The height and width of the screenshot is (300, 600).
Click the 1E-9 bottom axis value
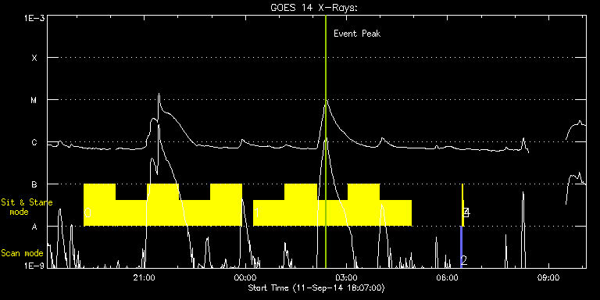click(34, 265)
